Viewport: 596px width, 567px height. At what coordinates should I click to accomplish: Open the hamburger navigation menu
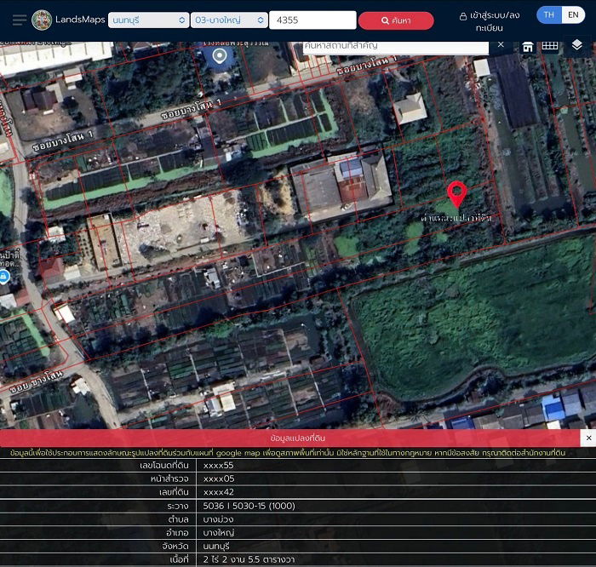(x=19, y=20)
